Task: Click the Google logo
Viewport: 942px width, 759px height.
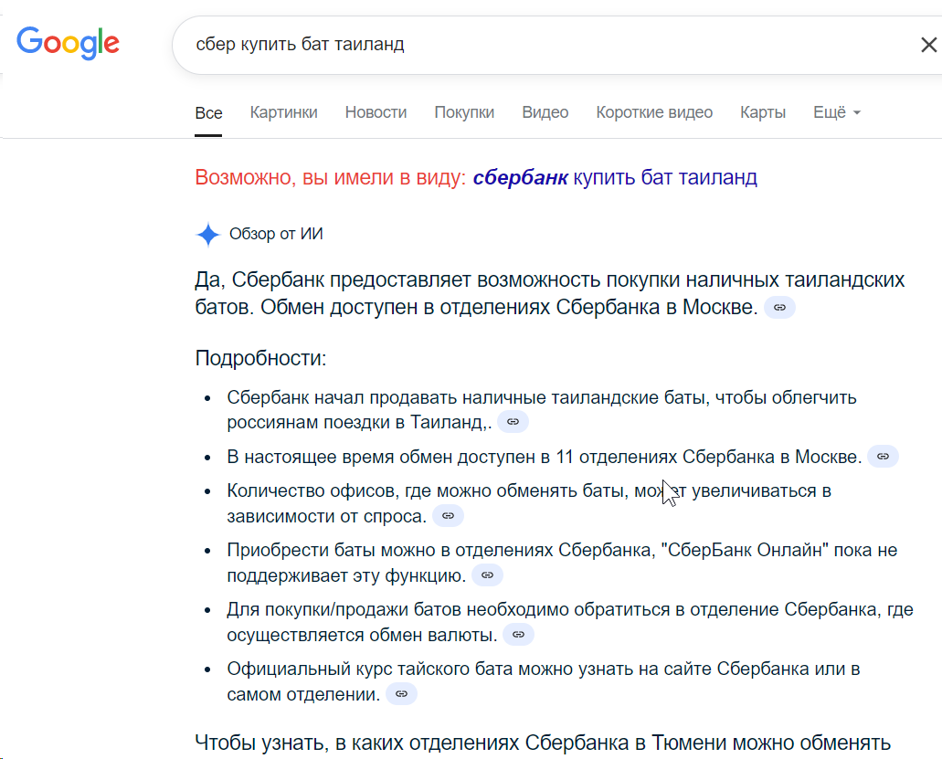Action: [x=68, y=43]
